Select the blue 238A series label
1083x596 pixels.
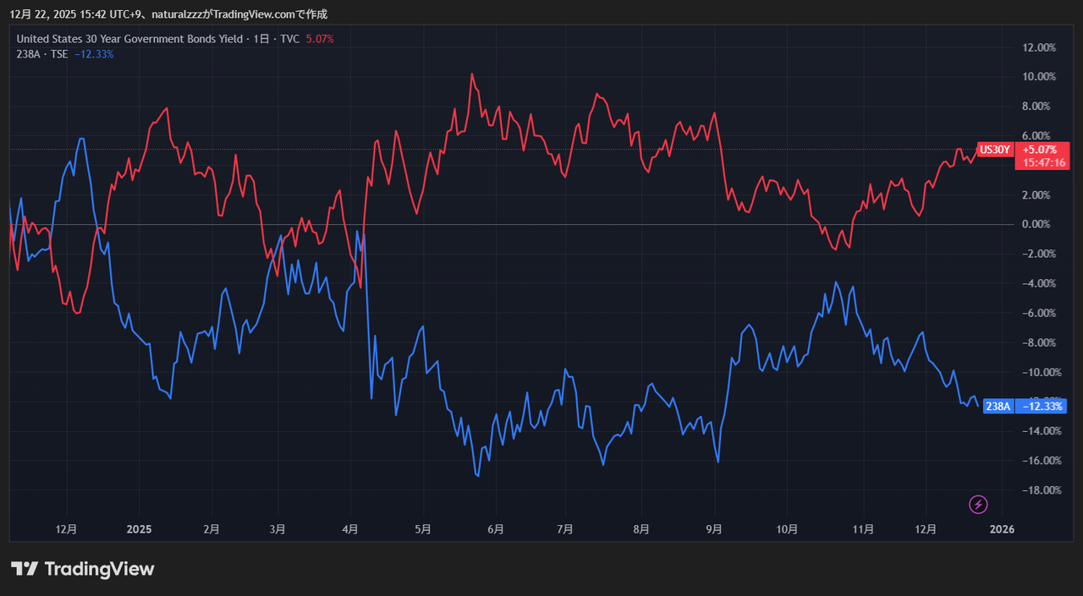[998, 407]
